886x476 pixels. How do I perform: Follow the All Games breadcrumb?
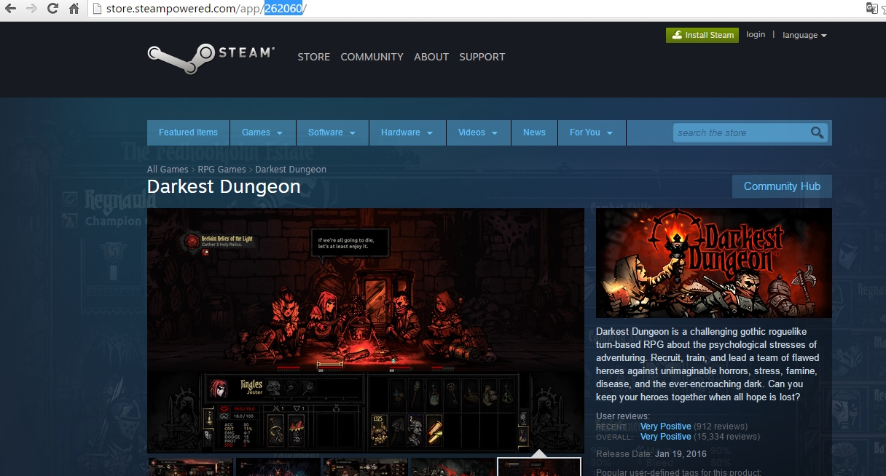(168, 170)
